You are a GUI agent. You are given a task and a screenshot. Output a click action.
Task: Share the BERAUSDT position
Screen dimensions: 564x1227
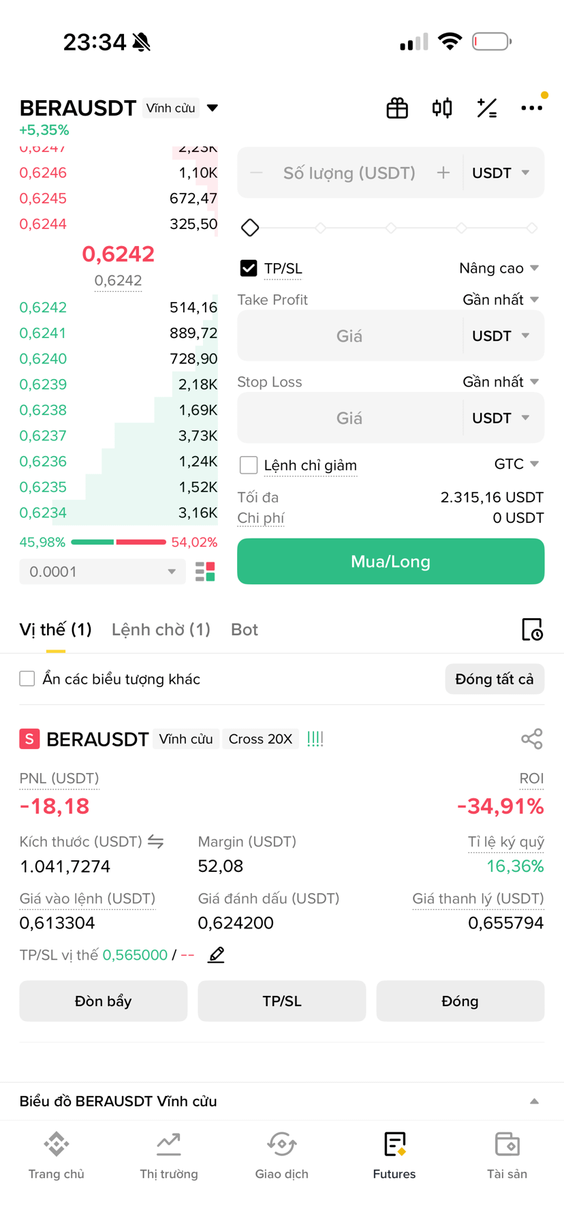(532, 739)
